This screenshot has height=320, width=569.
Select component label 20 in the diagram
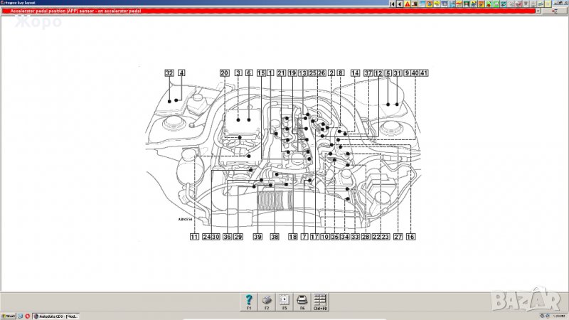click(x=224, y=73)
